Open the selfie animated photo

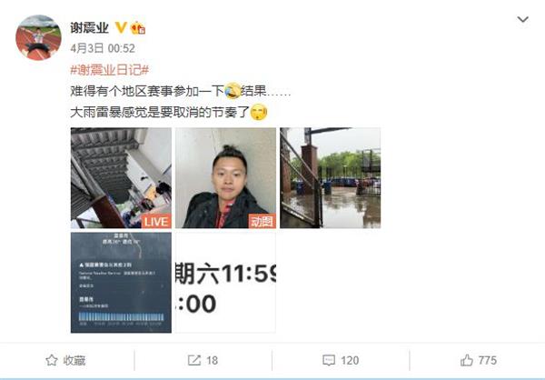click(225, 178)
